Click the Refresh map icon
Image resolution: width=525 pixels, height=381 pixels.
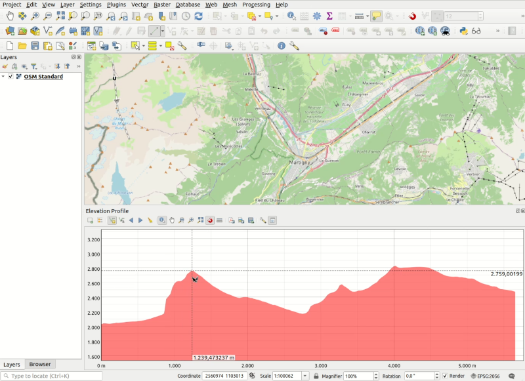point(198,16)
